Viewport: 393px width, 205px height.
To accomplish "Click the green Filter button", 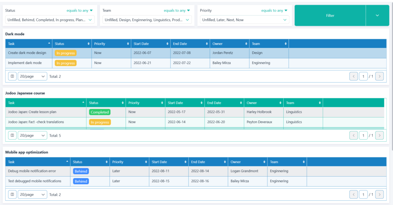I will 330,16.
